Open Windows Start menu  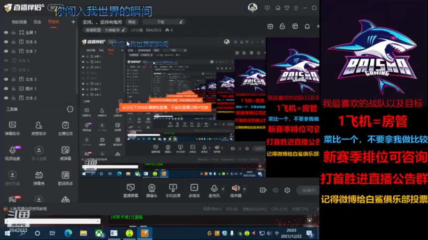[7, 234]
